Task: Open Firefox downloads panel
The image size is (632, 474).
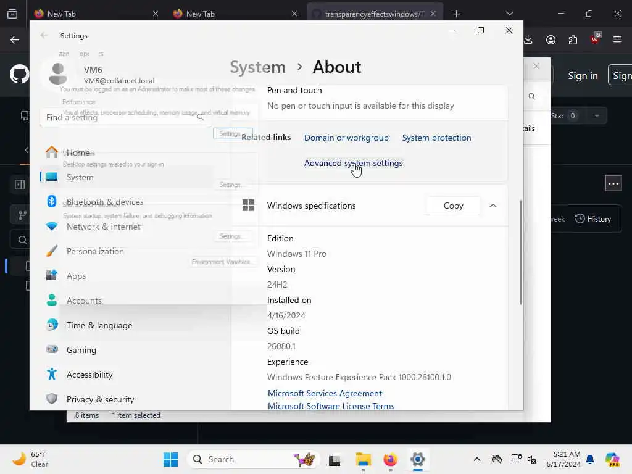Action: (528, 39)
